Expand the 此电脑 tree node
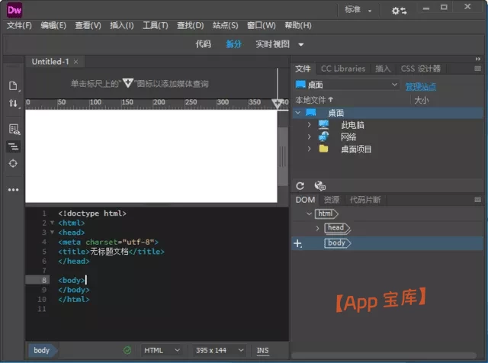 [309, 124]
